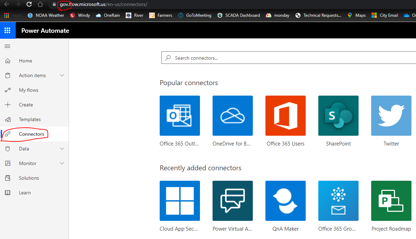
Task: Click the Connectors plug icon
Action: click(8, 134)
